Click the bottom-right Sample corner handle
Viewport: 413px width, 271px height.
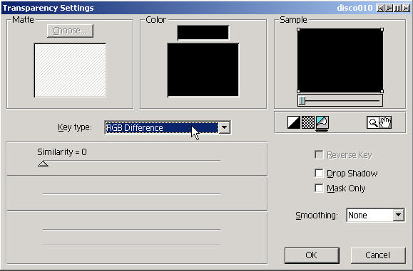coord(382,91)
